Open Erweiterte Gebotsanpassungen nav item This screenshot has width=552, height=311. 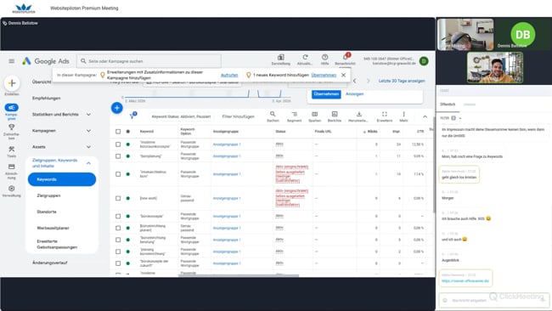tap(57, 244)
